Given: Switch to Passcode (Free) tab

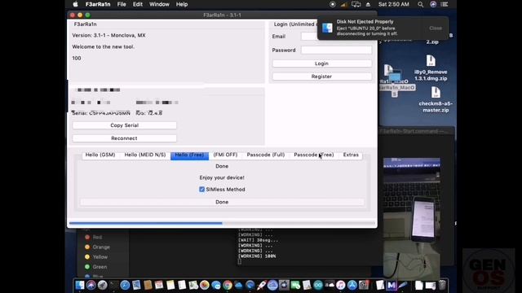Looking at the screenshot, I should pos(313,155).
